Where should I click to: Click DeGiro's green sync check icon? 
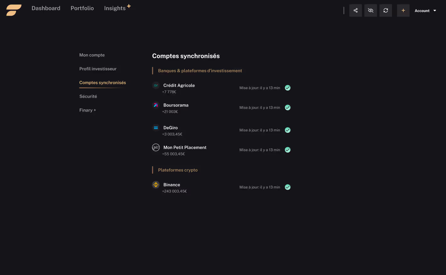[287, 130]
